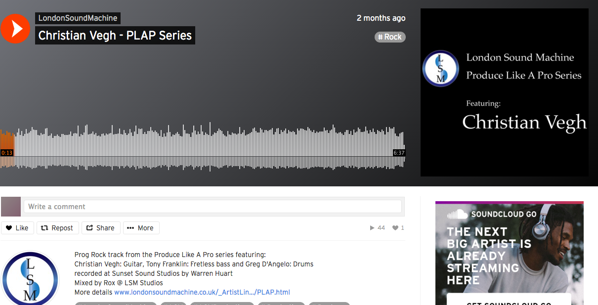Click the 0:13 elapsed time marker
The height and width of the screenshot is (305, 598).
pyautogui.click(x=7, y=153)
